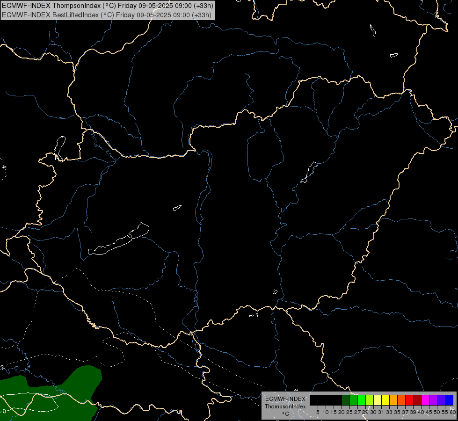
Task: Select the pale yellow 30–31 legend swatch
Action: coord(378,400)
